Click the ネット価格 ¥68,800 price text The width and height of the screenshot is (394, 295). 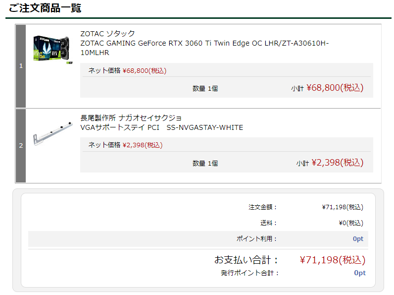pos(127,70)
